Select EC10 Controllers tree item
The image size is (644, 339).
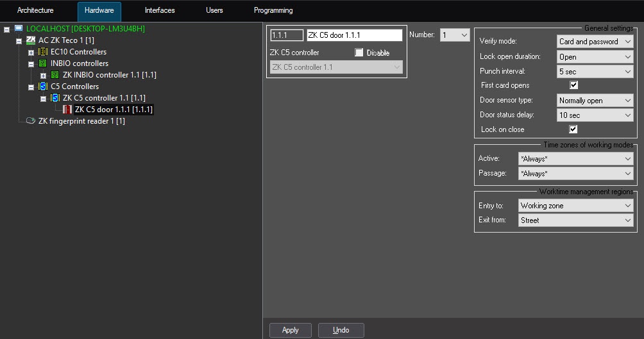78,52
